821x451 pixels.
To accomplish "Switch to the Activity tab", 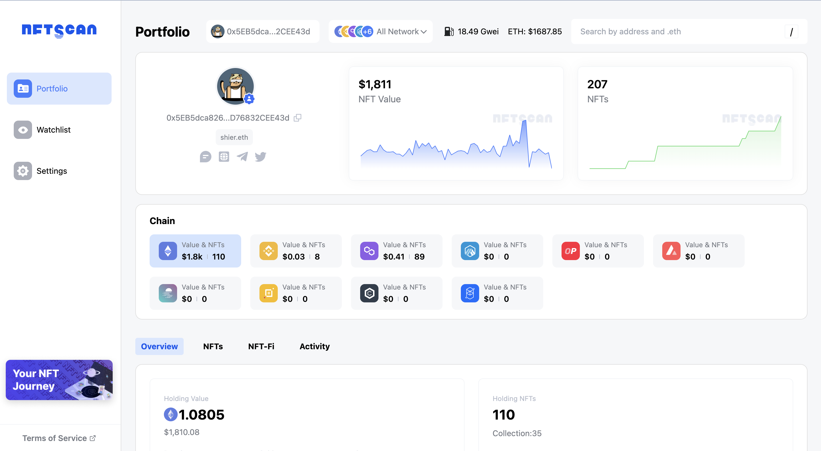I will click(x=315, y=346).
